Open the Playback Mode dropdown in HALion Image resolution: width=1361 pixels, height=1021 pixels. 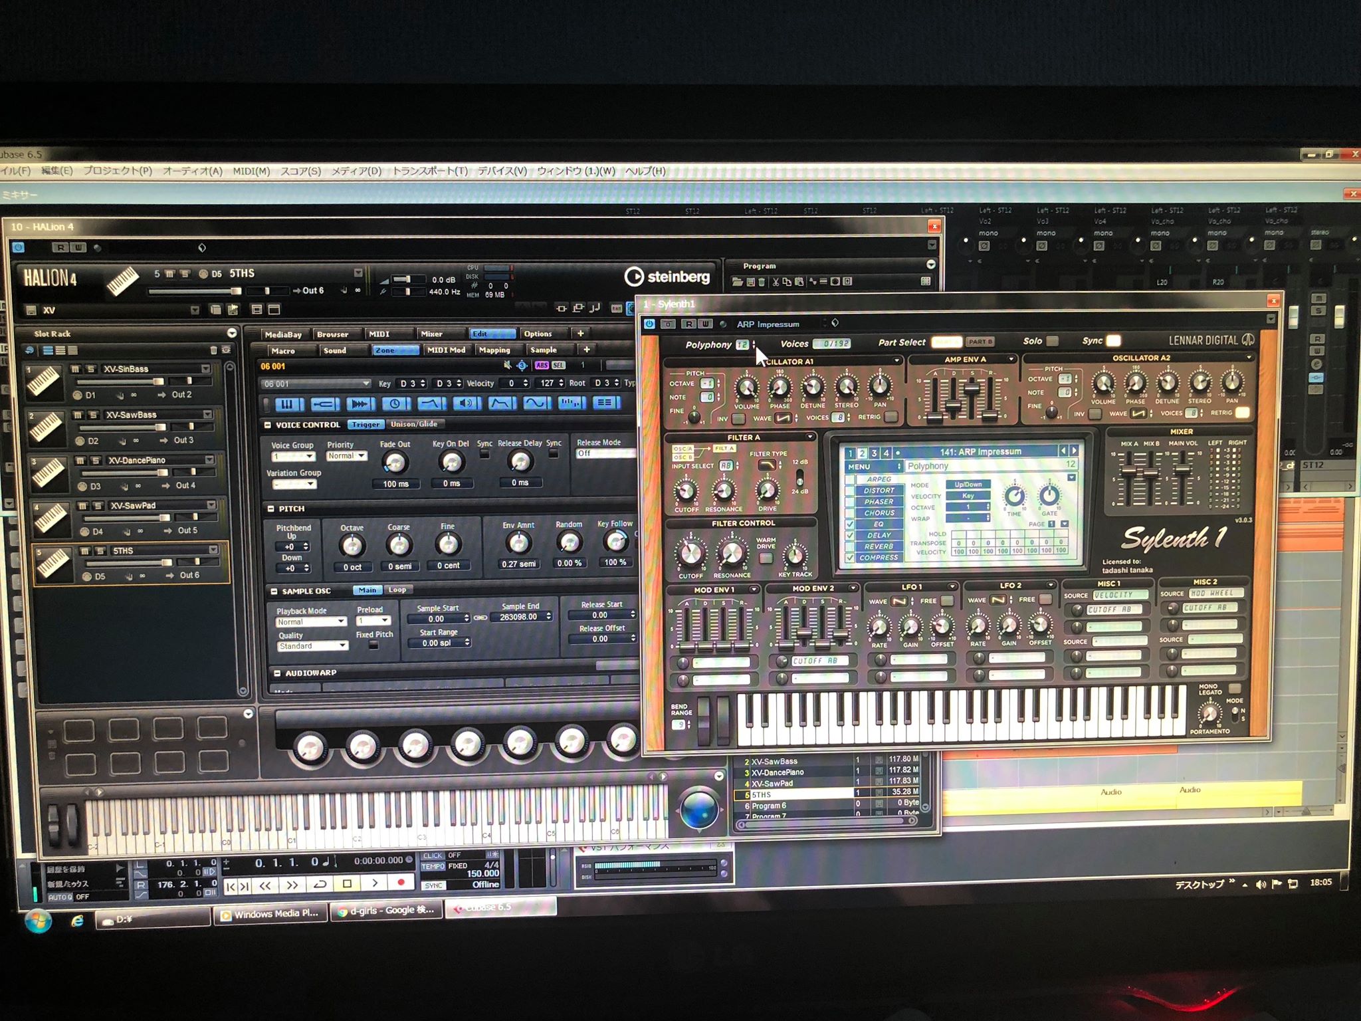click(311, 622)
